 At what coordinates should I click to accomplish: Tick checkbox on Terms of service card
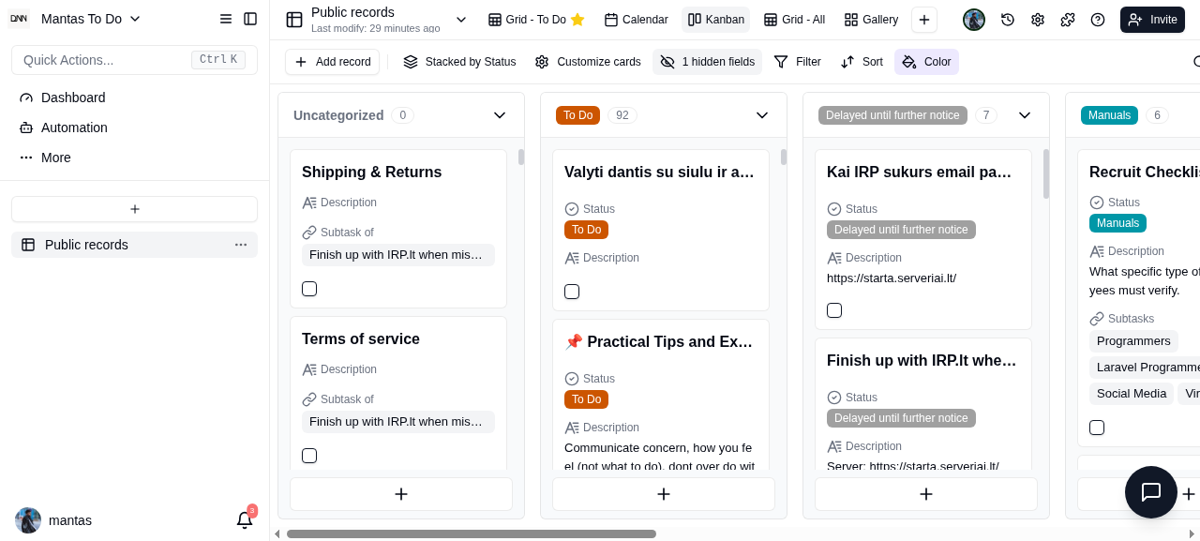pyautogui.click(x=309, y=456)
